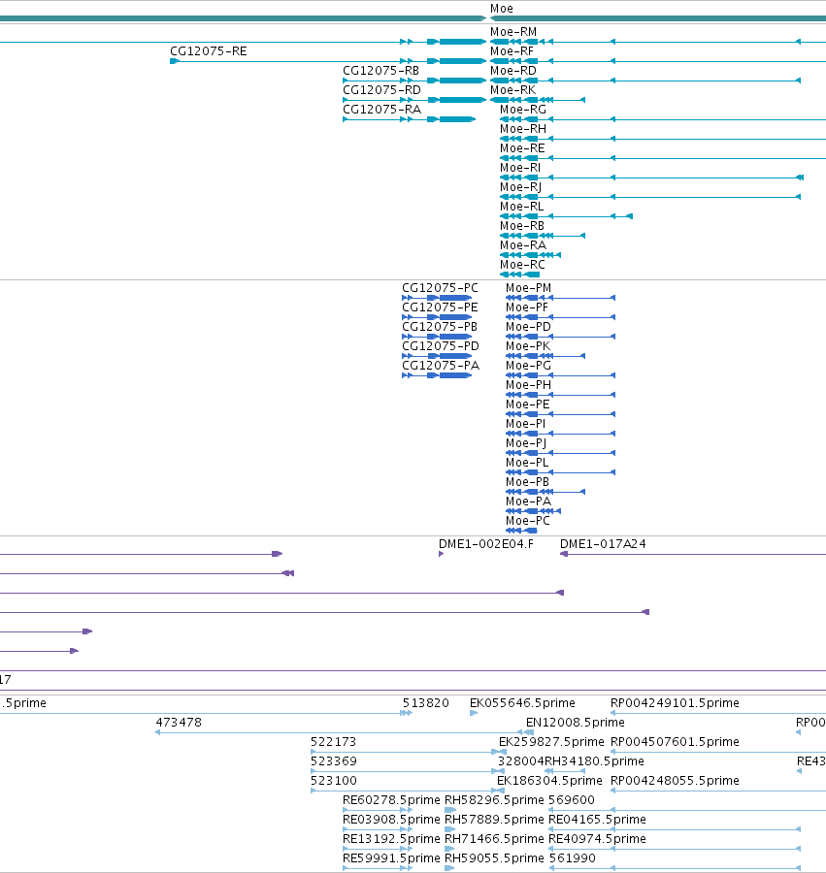Select the Moe-PH protein label
This screenshot has height=873, width=826.
click(529, 386)
